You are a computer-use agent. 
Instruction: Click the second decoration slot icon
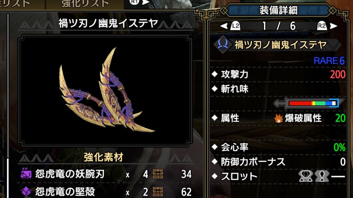[322, 176]
